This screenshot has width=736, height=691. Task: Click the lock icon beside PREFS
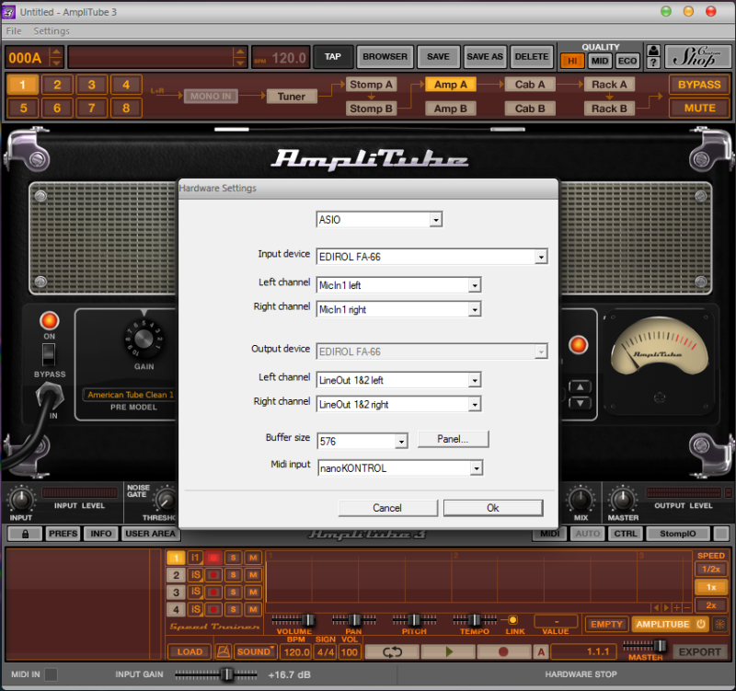[x=25, y=534]
